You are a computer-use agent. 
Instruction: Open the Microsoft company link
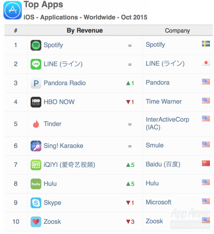(x=158, y=202)
